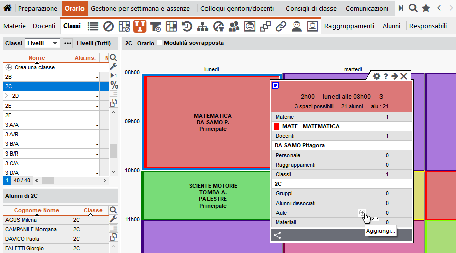Select class 3 A/A in the list
This screenshot has height=253, width=456.
coord(37,125)
